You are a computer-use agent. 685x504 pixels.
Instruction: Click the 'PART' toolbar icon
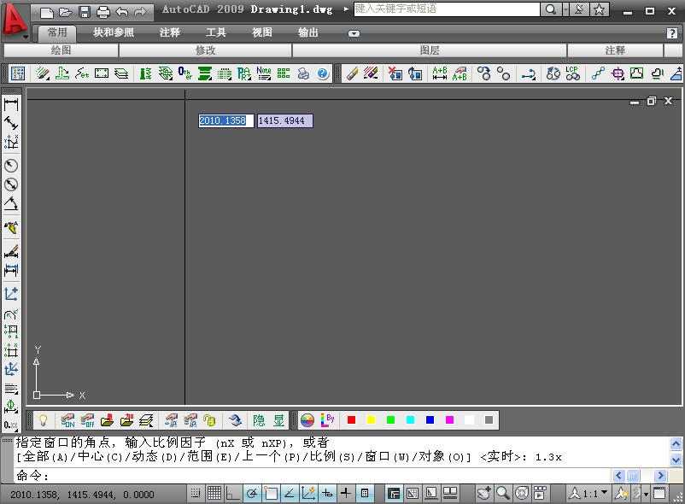[244, 73]
